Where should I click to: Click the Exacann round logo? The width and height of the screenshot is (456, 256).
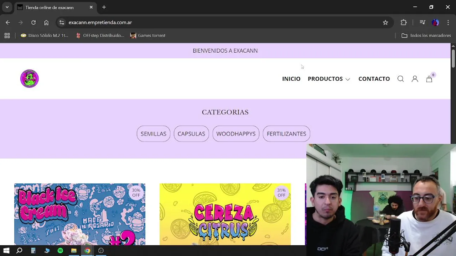point(29,79)
